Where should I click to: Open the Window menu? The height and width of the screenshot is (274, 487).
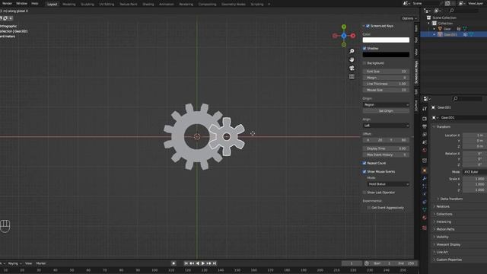pyautogui.click(x=21, y=3)
